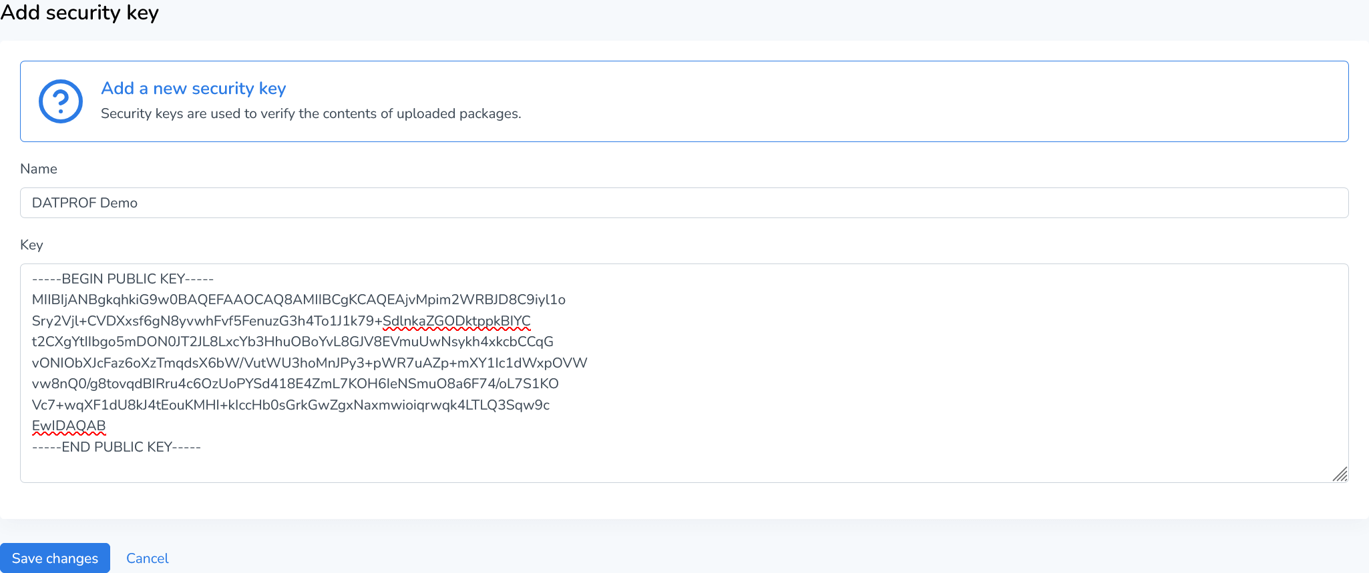
Task: Click the question mark help icon
Action: (x=61, y=101)
